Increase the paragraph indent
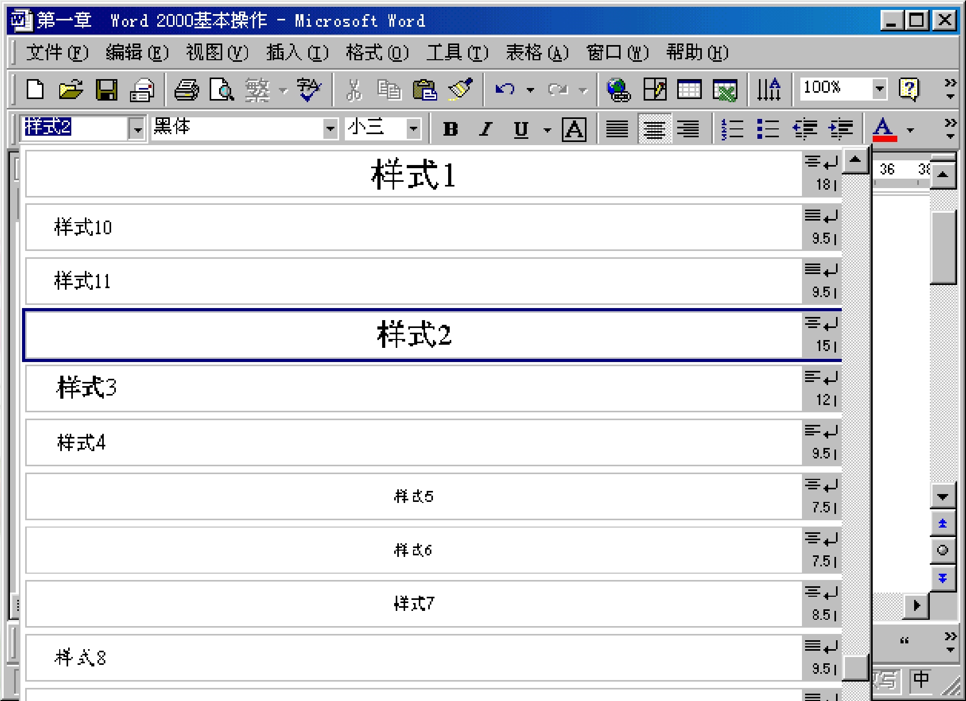 (x=840, y=129)
